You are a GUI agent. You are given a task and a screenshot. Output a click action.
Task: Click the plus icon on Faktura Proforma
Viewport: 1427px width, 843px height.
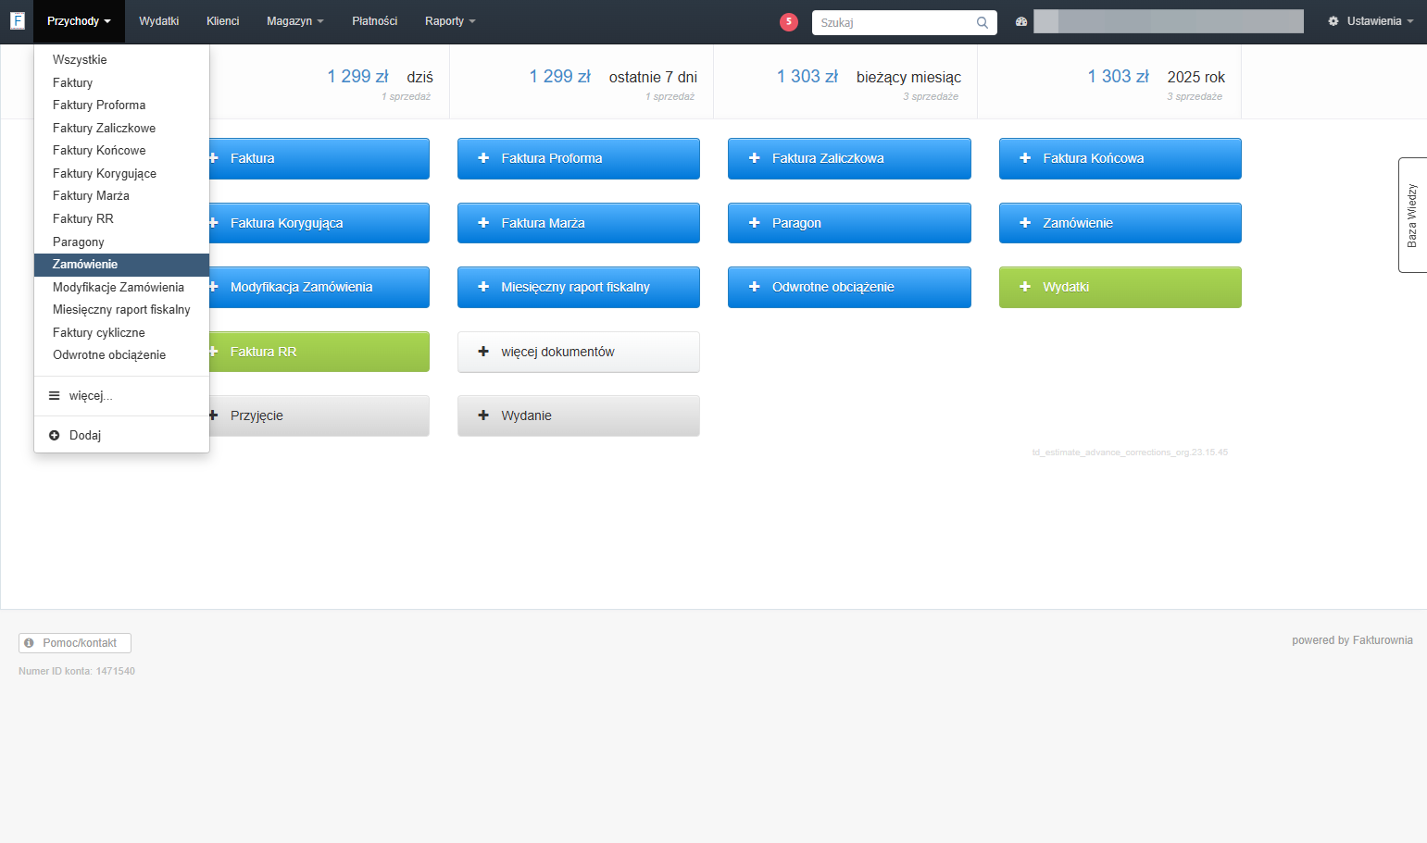[483, 158]
